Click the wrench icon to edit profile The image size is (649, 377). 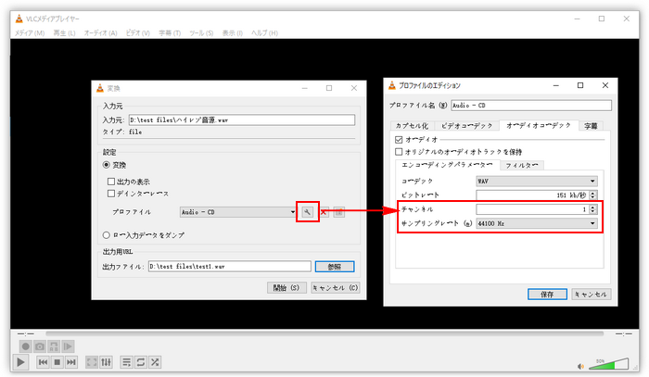tap(307, 212)
